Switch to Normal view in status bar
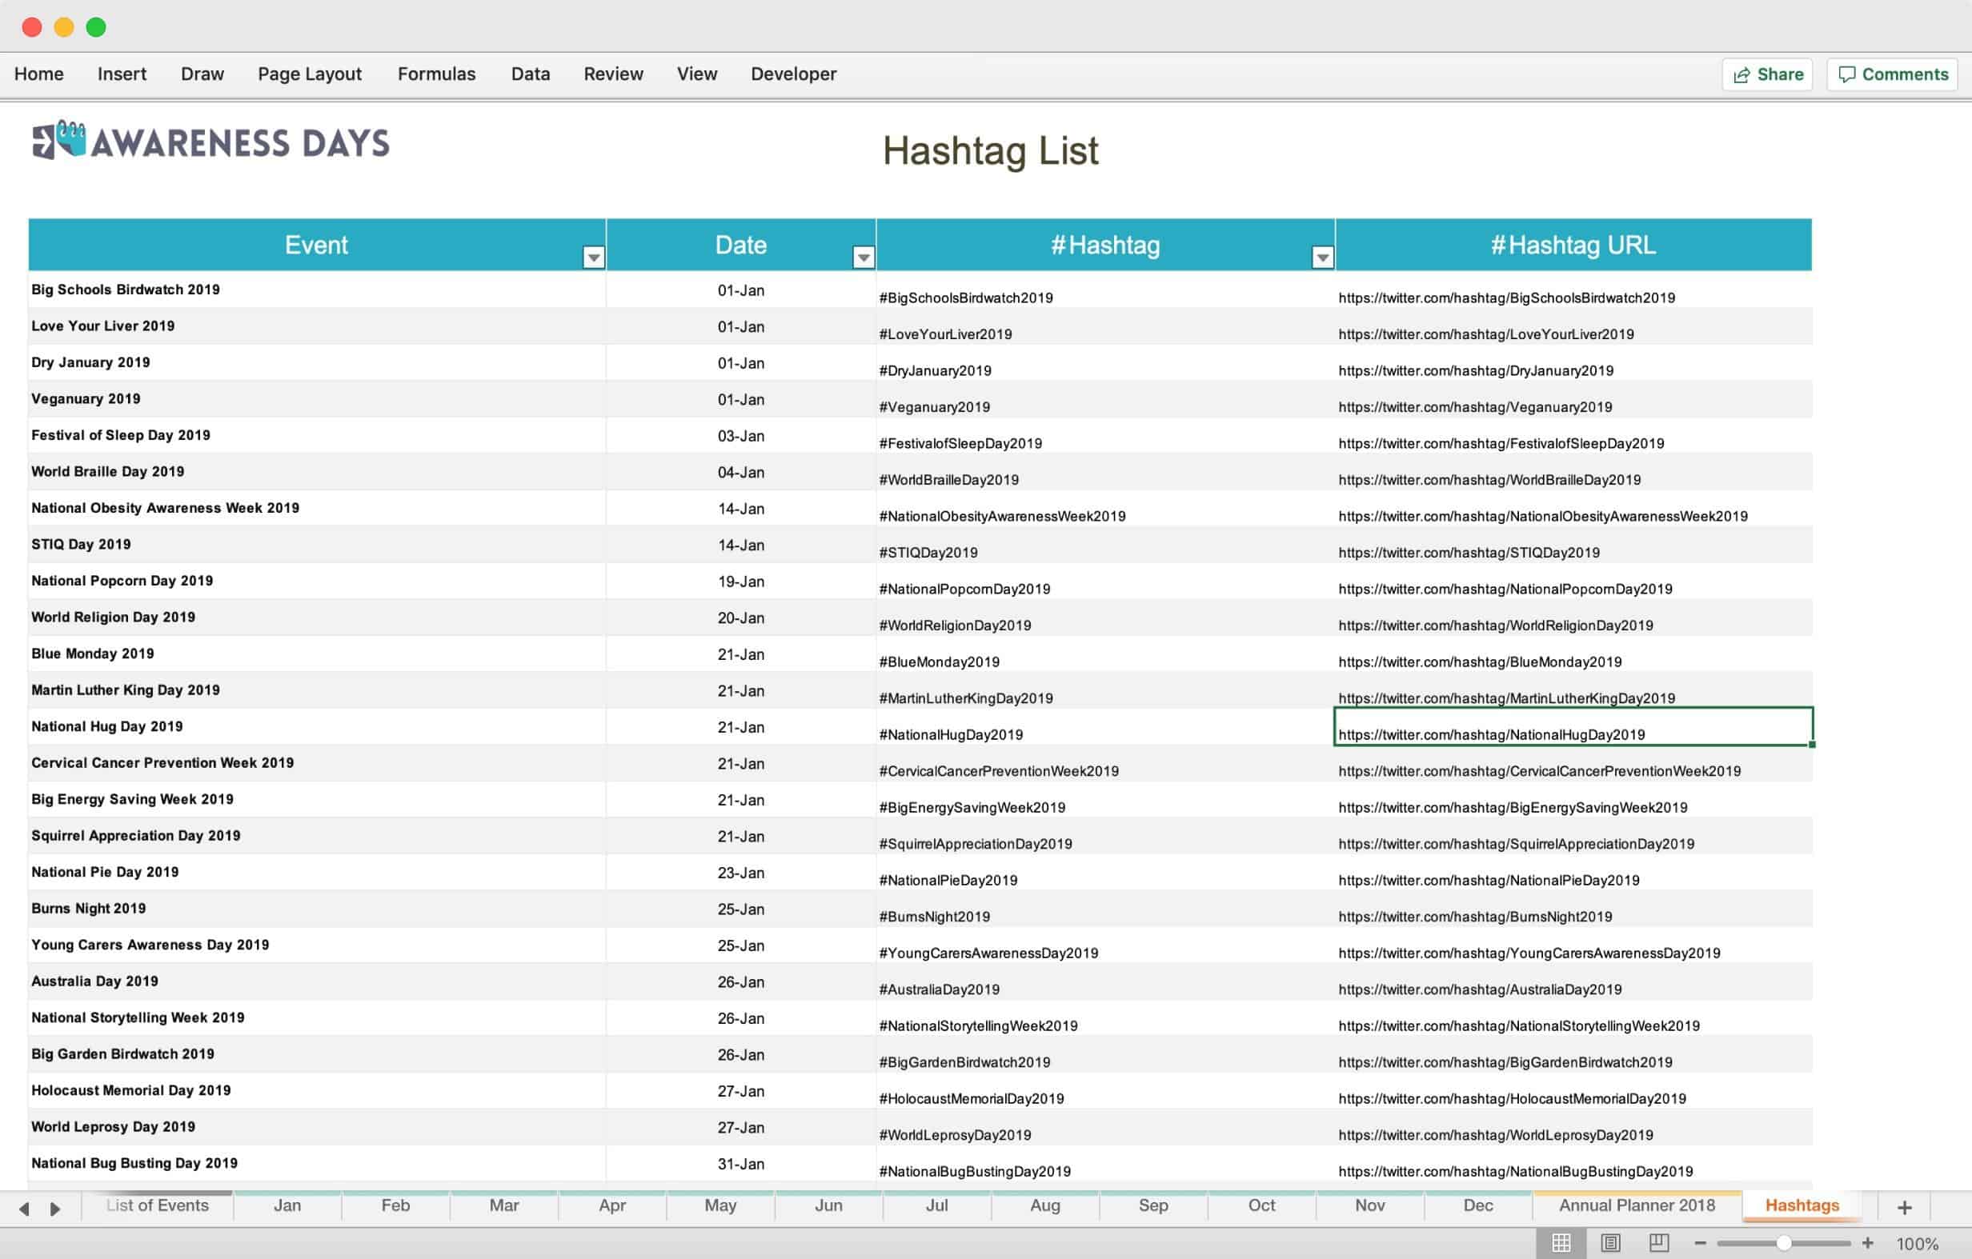This screenshot has width=1972, height=1259. (x=1561, y=1243)
